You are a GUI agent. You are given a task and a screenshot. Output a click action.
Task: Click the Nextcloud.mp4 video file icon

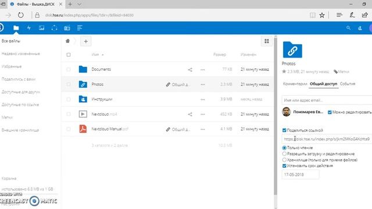point(83,114)
